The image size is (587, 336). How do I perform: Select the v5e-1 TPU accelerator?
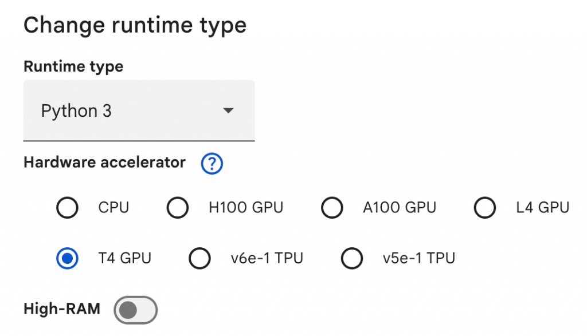click(351, 258)
